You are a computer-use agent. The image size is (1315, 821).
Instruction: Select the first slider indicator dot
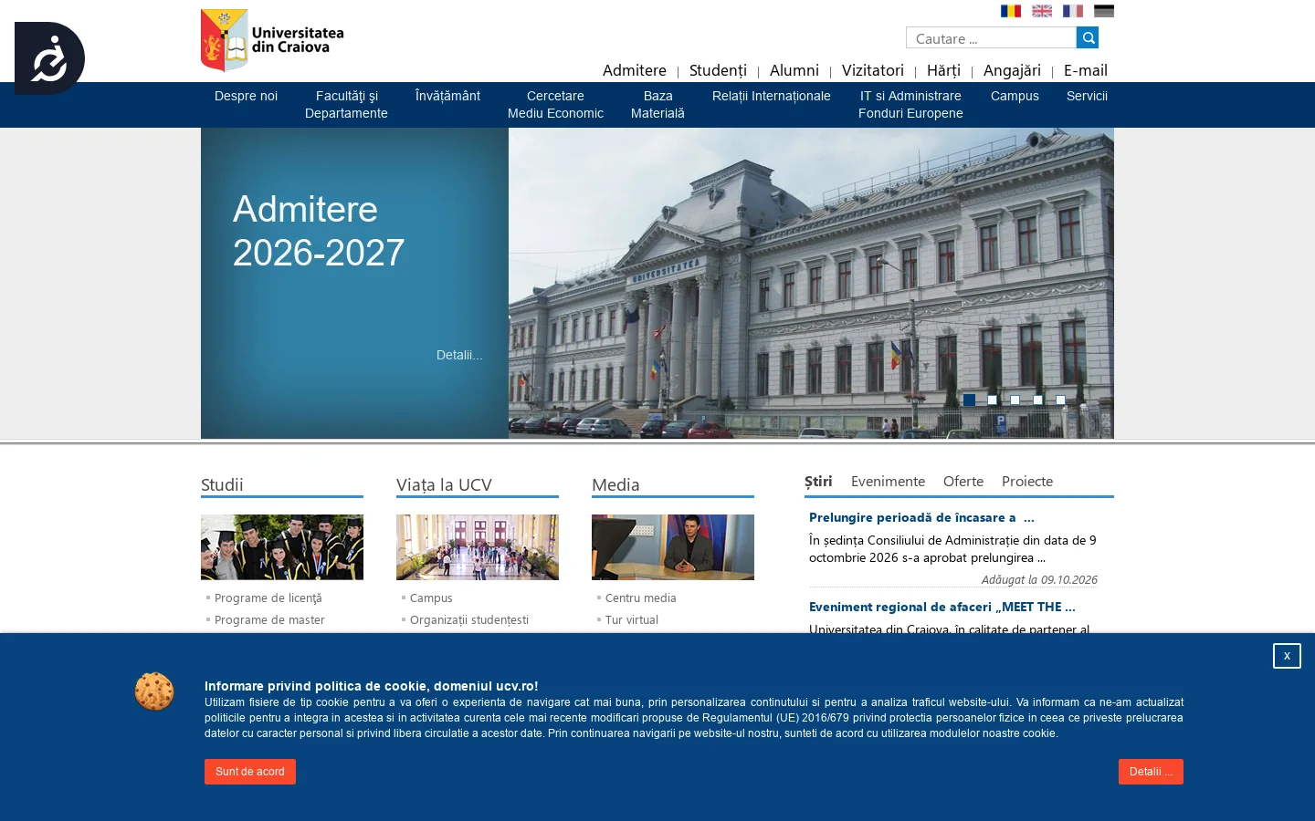(970, 400)
